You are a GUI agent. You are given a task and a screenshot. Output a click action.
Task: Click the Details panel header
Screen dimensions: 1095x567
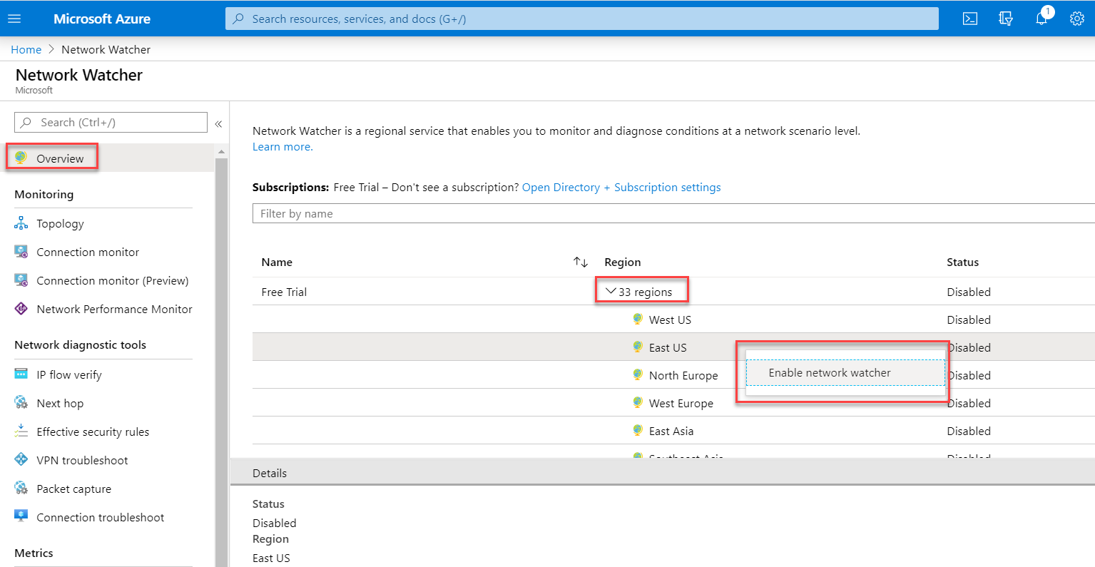[662, 473]
